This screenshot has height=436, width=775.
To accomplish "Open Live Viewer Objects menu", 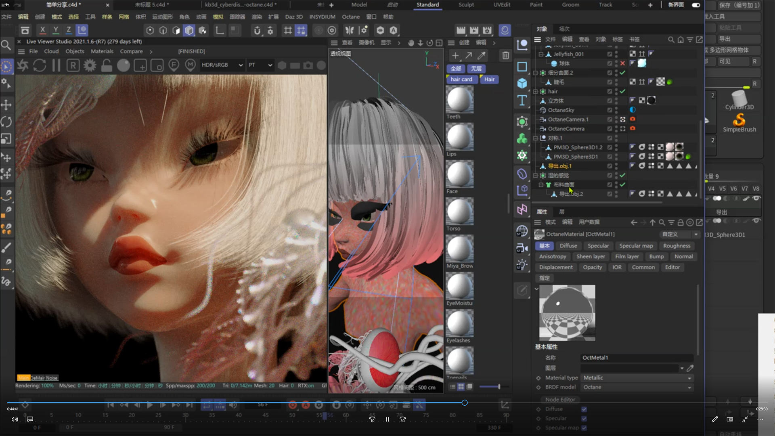I will pyautogui.click(x=75, y=52).
